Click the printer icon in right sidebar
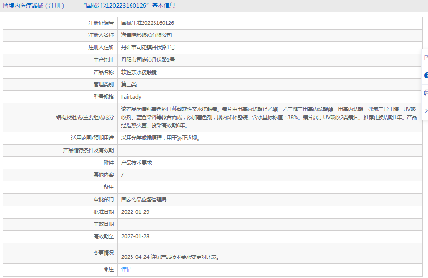 click(x=426, y=93)
